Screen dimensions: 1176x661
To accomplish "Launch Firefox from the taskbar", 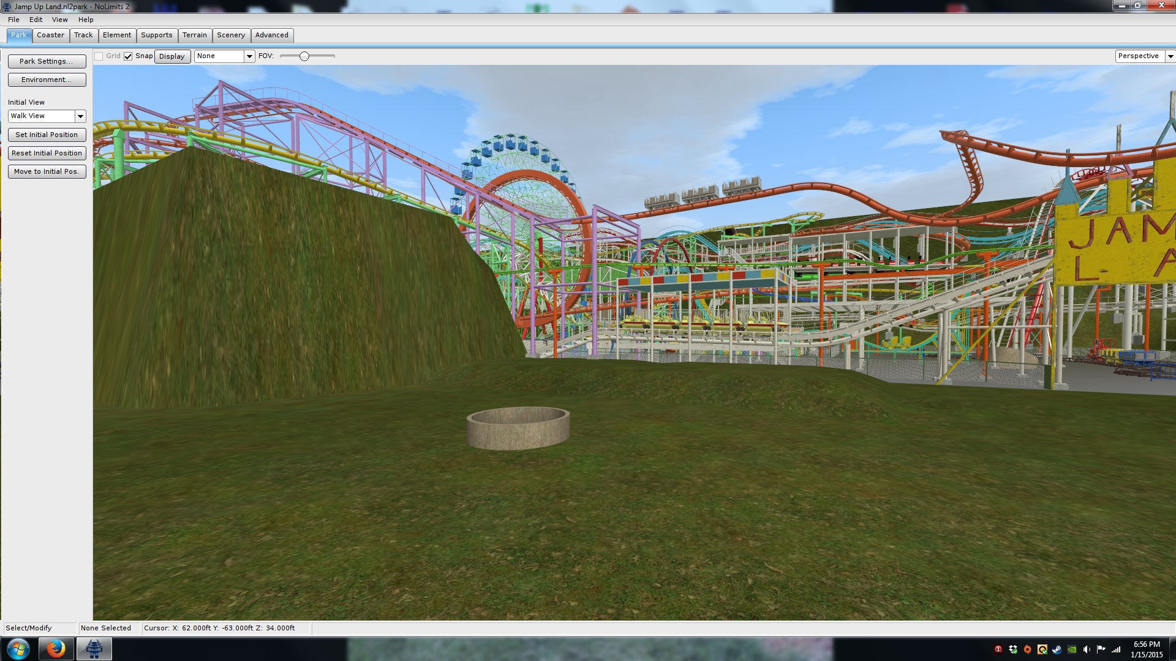I will (56, 649).
